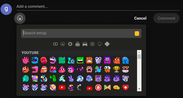Viewport: 183px width, 98px height.
Task: Cancel the comment
Action: click(x=140, y=18)
